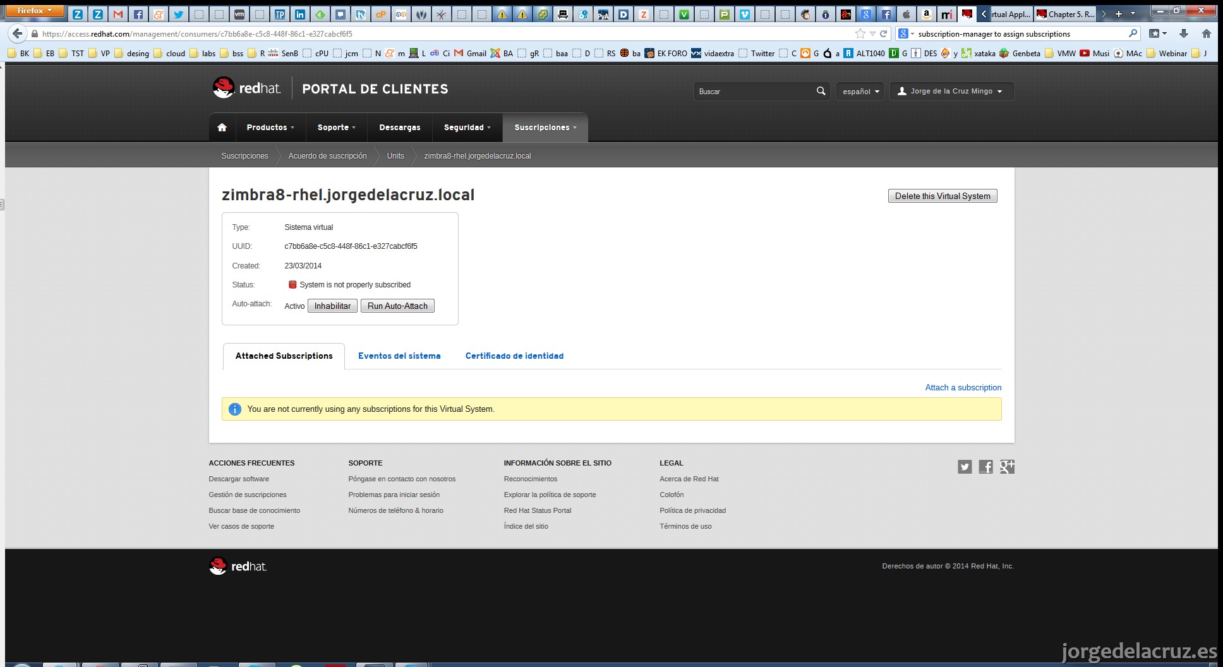Switch to the Amazon pinned tab

tap(927, 14)
